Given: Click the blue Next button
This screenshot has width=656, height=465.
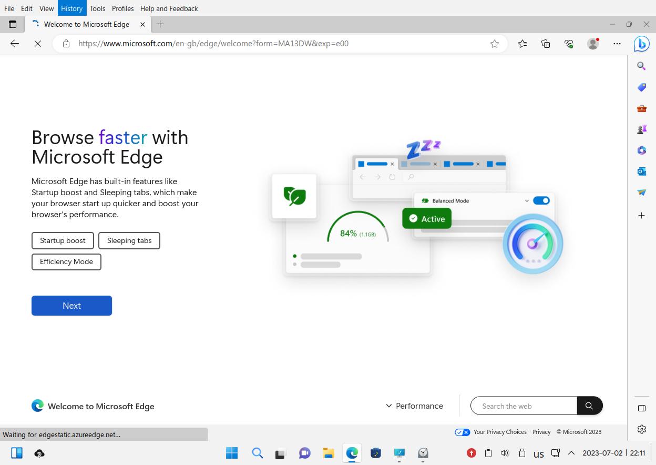Looking at the screenshot, I should [x=71, y=306].
